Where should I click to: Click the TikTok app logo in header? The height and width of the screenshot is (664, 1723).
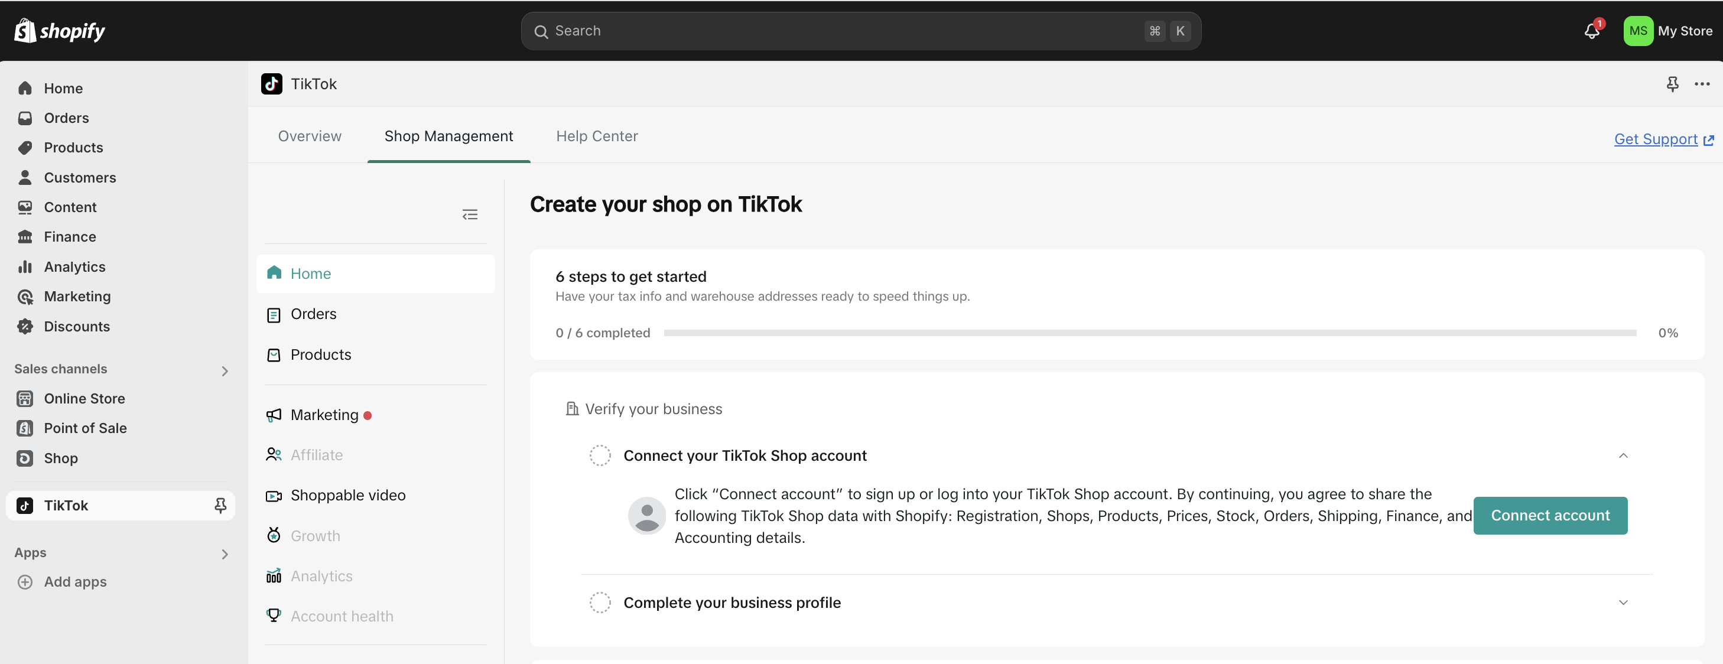coord(272,83)
